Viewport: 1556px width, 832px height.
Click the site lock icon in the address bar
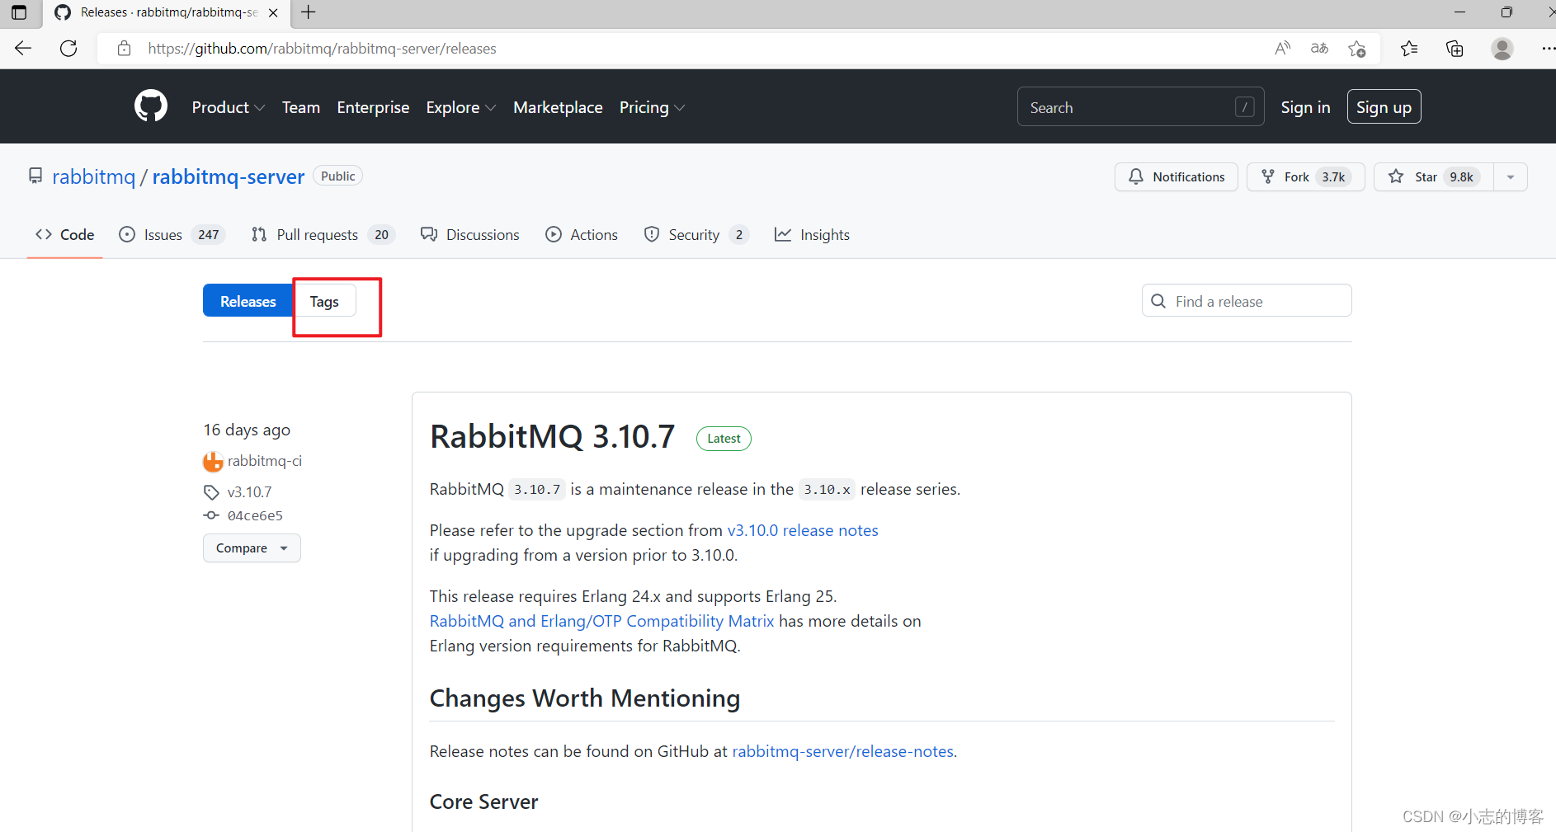tap(124, 49)
